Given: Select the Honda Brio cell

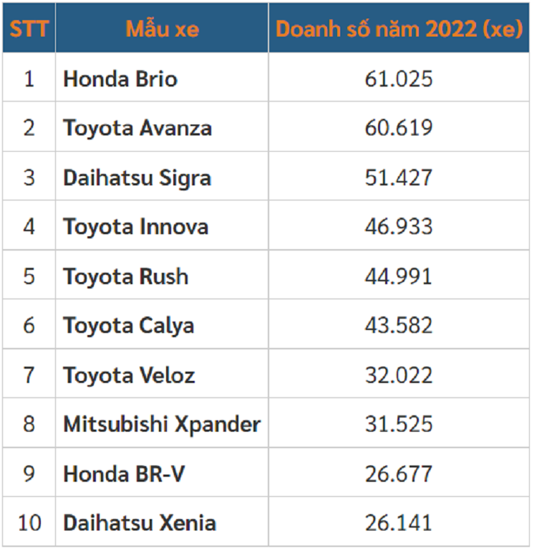Looking at the screenshot, I should pyautogui.click(x=120, y=78).
